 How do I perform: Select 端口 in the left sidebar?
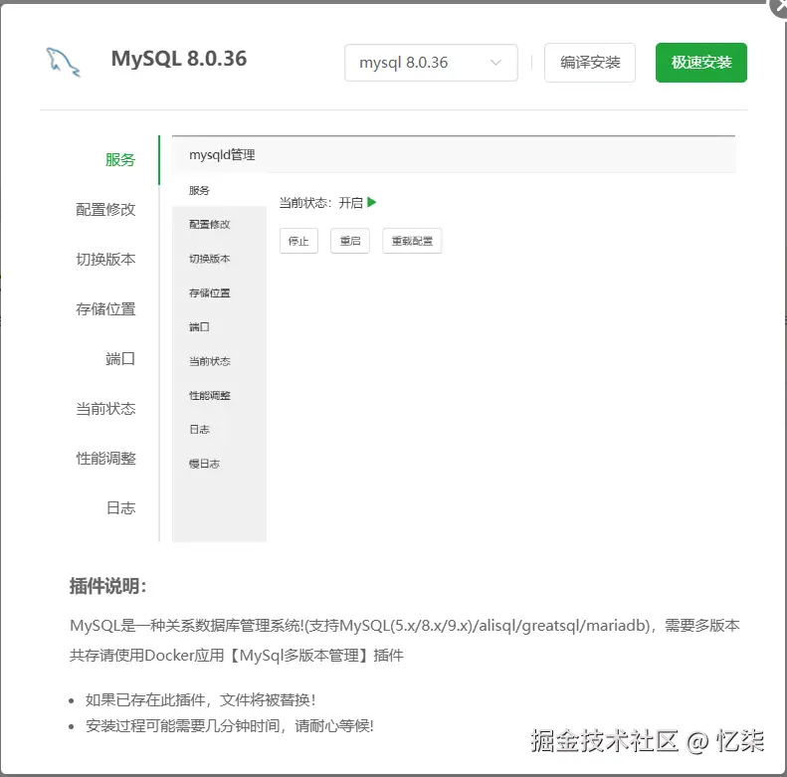120,358
